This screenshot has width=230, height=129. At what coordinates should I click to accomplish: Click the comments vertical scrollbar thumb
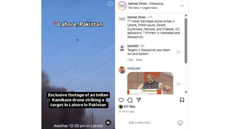click(x=186, y=41)
